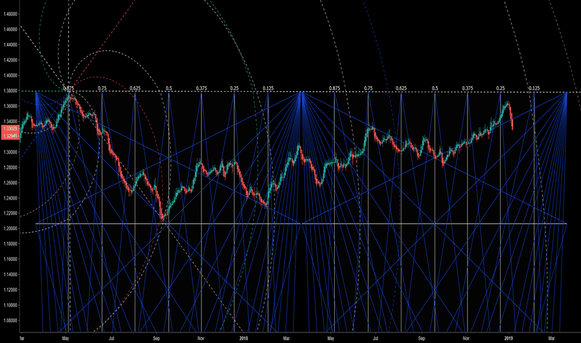Click the 0.25 fan label just before 2018
Screen dimensions: 581x343
(234, 89)
